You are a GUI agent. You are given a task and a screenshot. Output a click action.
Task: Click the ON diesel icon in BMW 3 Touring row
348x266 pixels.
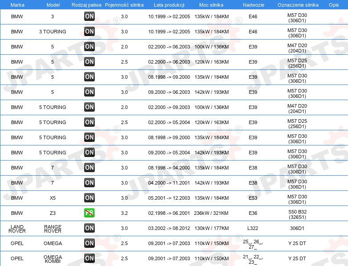89,32
